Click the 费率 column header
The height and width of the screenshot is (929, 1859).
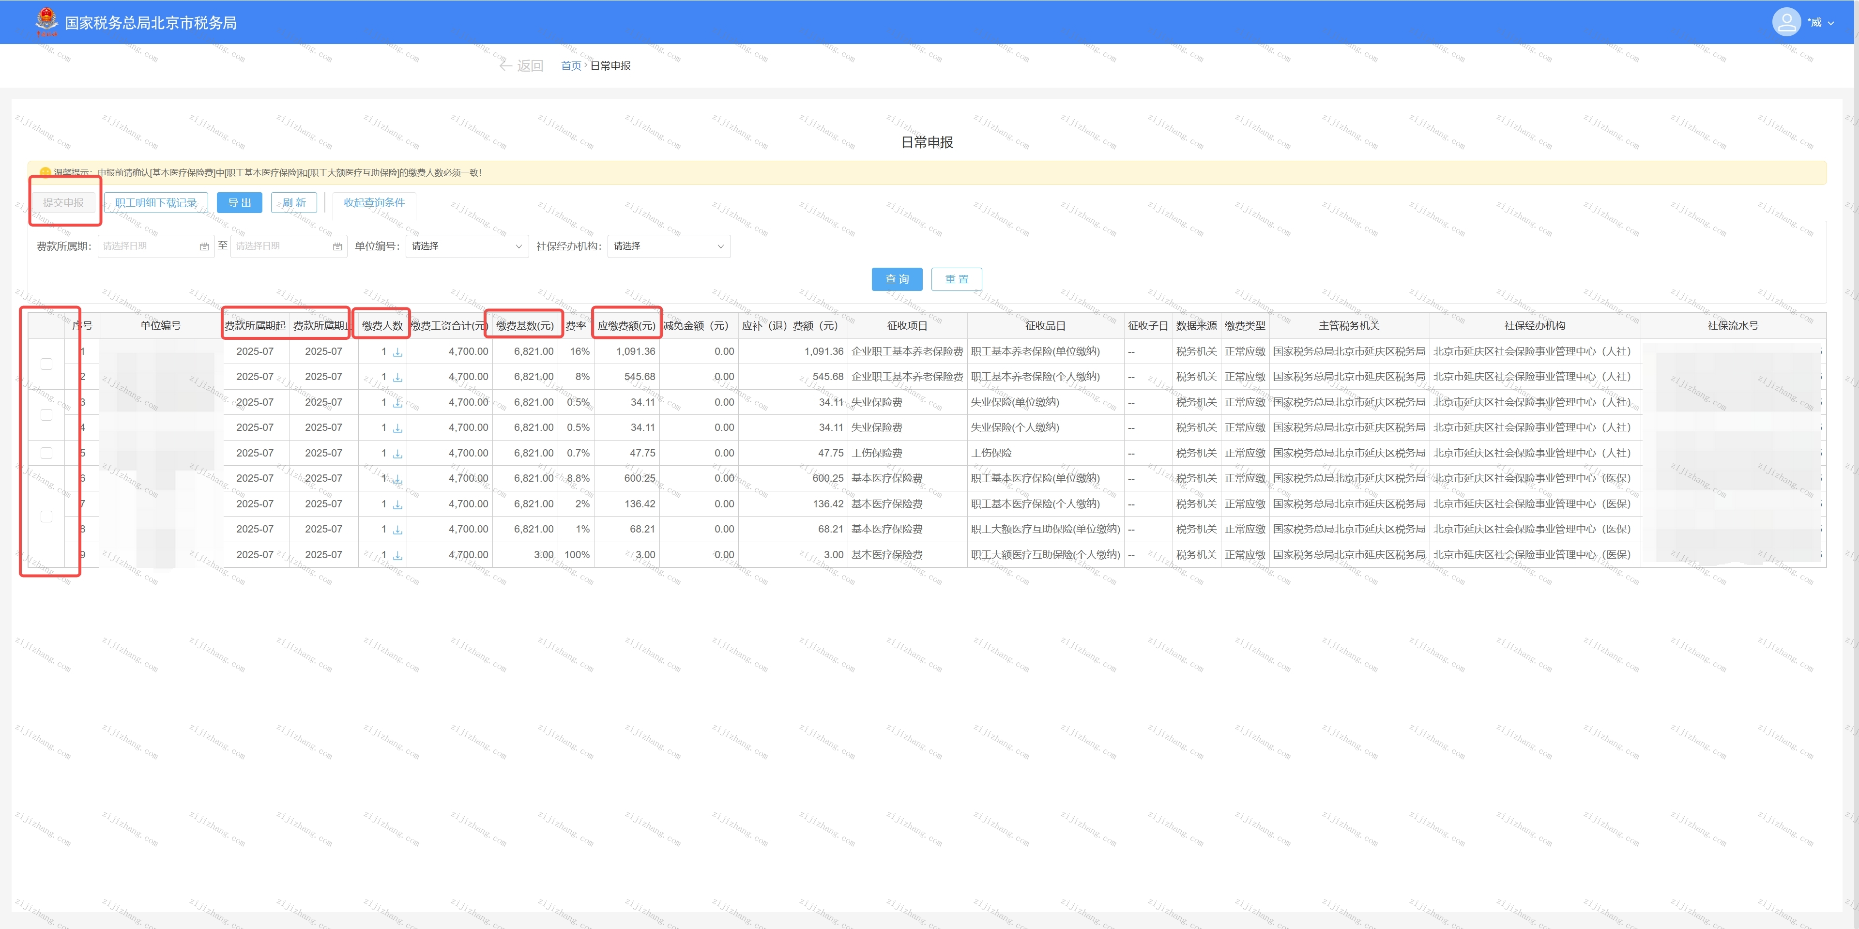(576, 326)
